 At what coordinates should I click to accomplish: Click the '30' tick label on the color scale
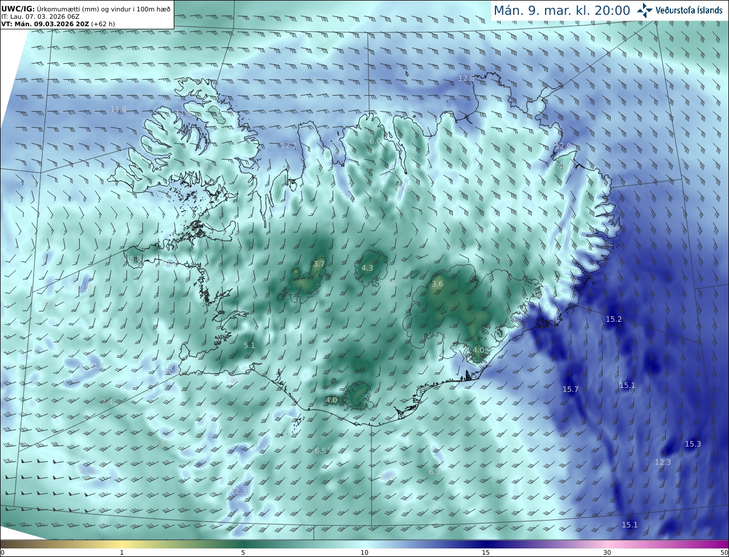(x=607, y=552)
